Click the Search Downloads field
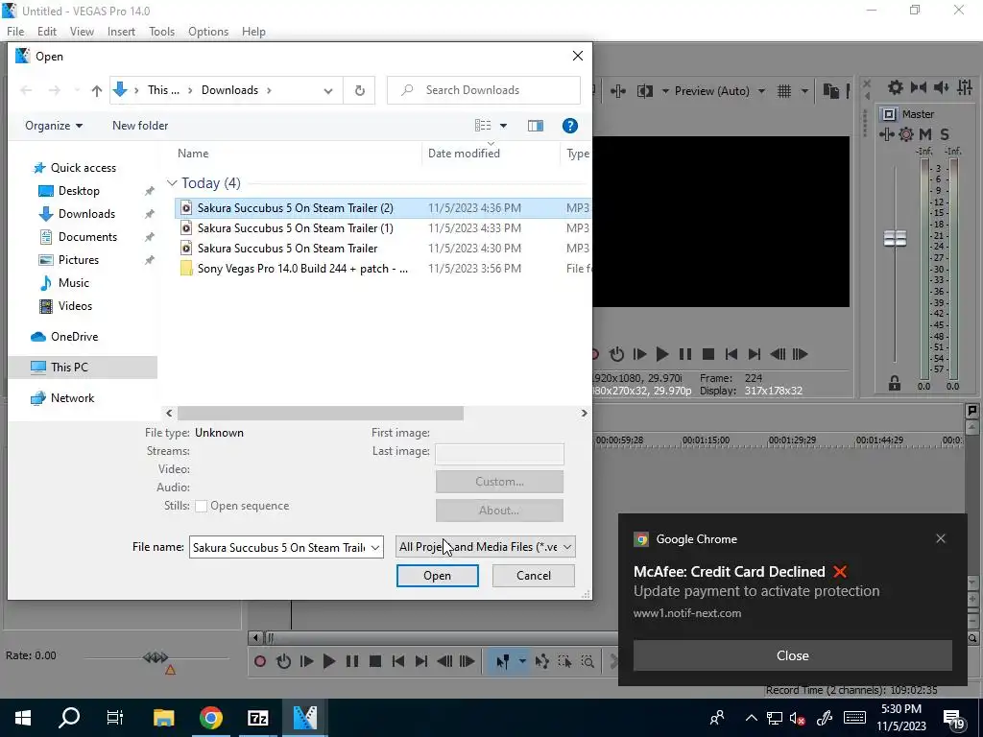Image resolution: width=983 pixels, height=737 pixels. point(484,90)
